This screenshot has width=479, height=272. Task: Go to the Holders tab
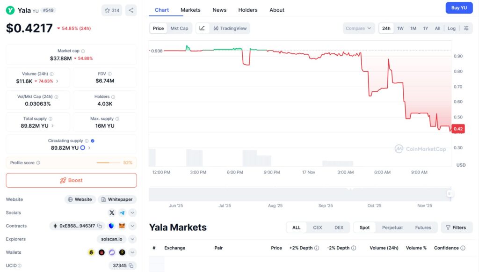click(247, 10)
